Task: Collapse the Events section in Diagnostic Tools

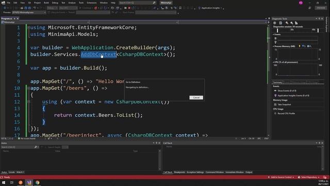Action: [x=274, y=35]
